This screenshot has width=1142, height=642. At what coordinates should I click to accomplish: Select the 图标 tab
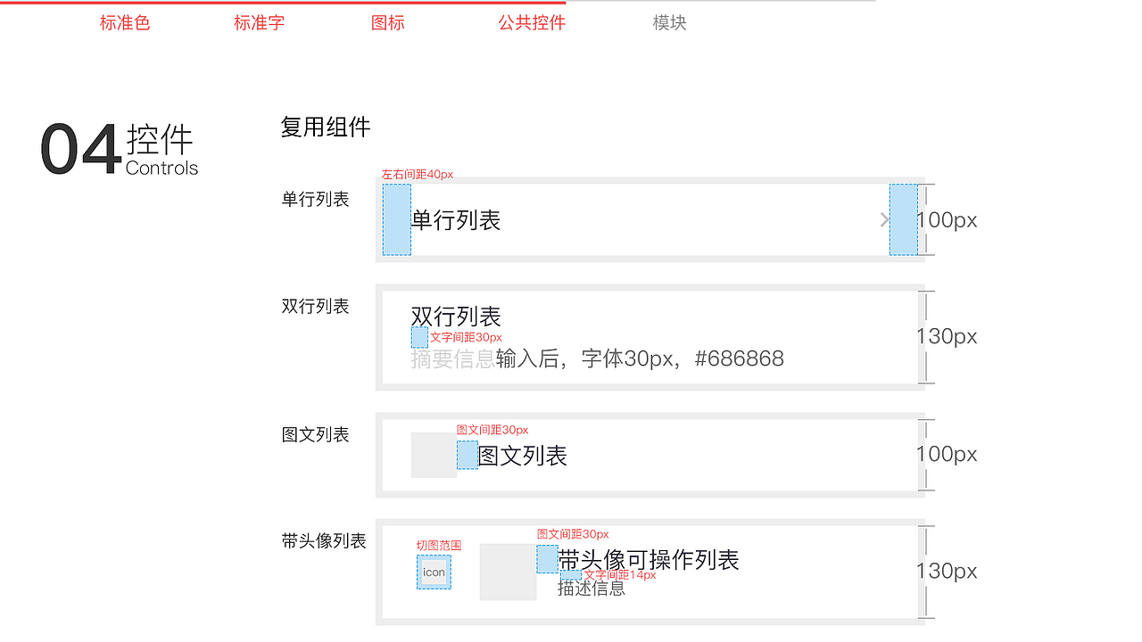click(387, 23)
